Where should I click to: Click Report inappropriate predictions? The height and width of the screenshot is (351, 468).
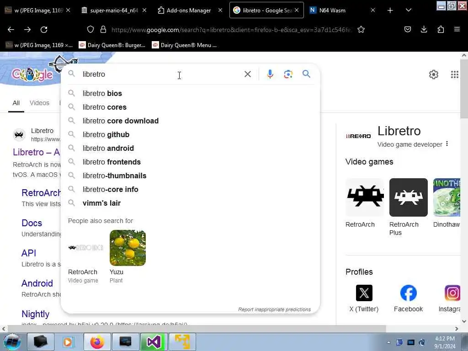[274, 309]
